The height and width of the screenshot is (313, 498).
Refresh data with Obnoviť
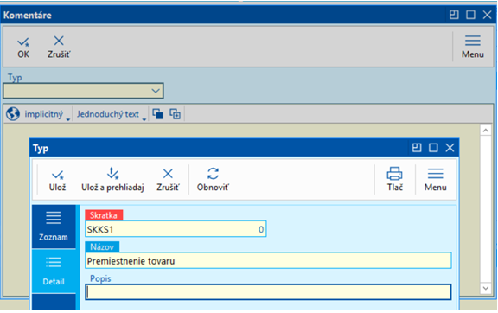pos(213,180)
